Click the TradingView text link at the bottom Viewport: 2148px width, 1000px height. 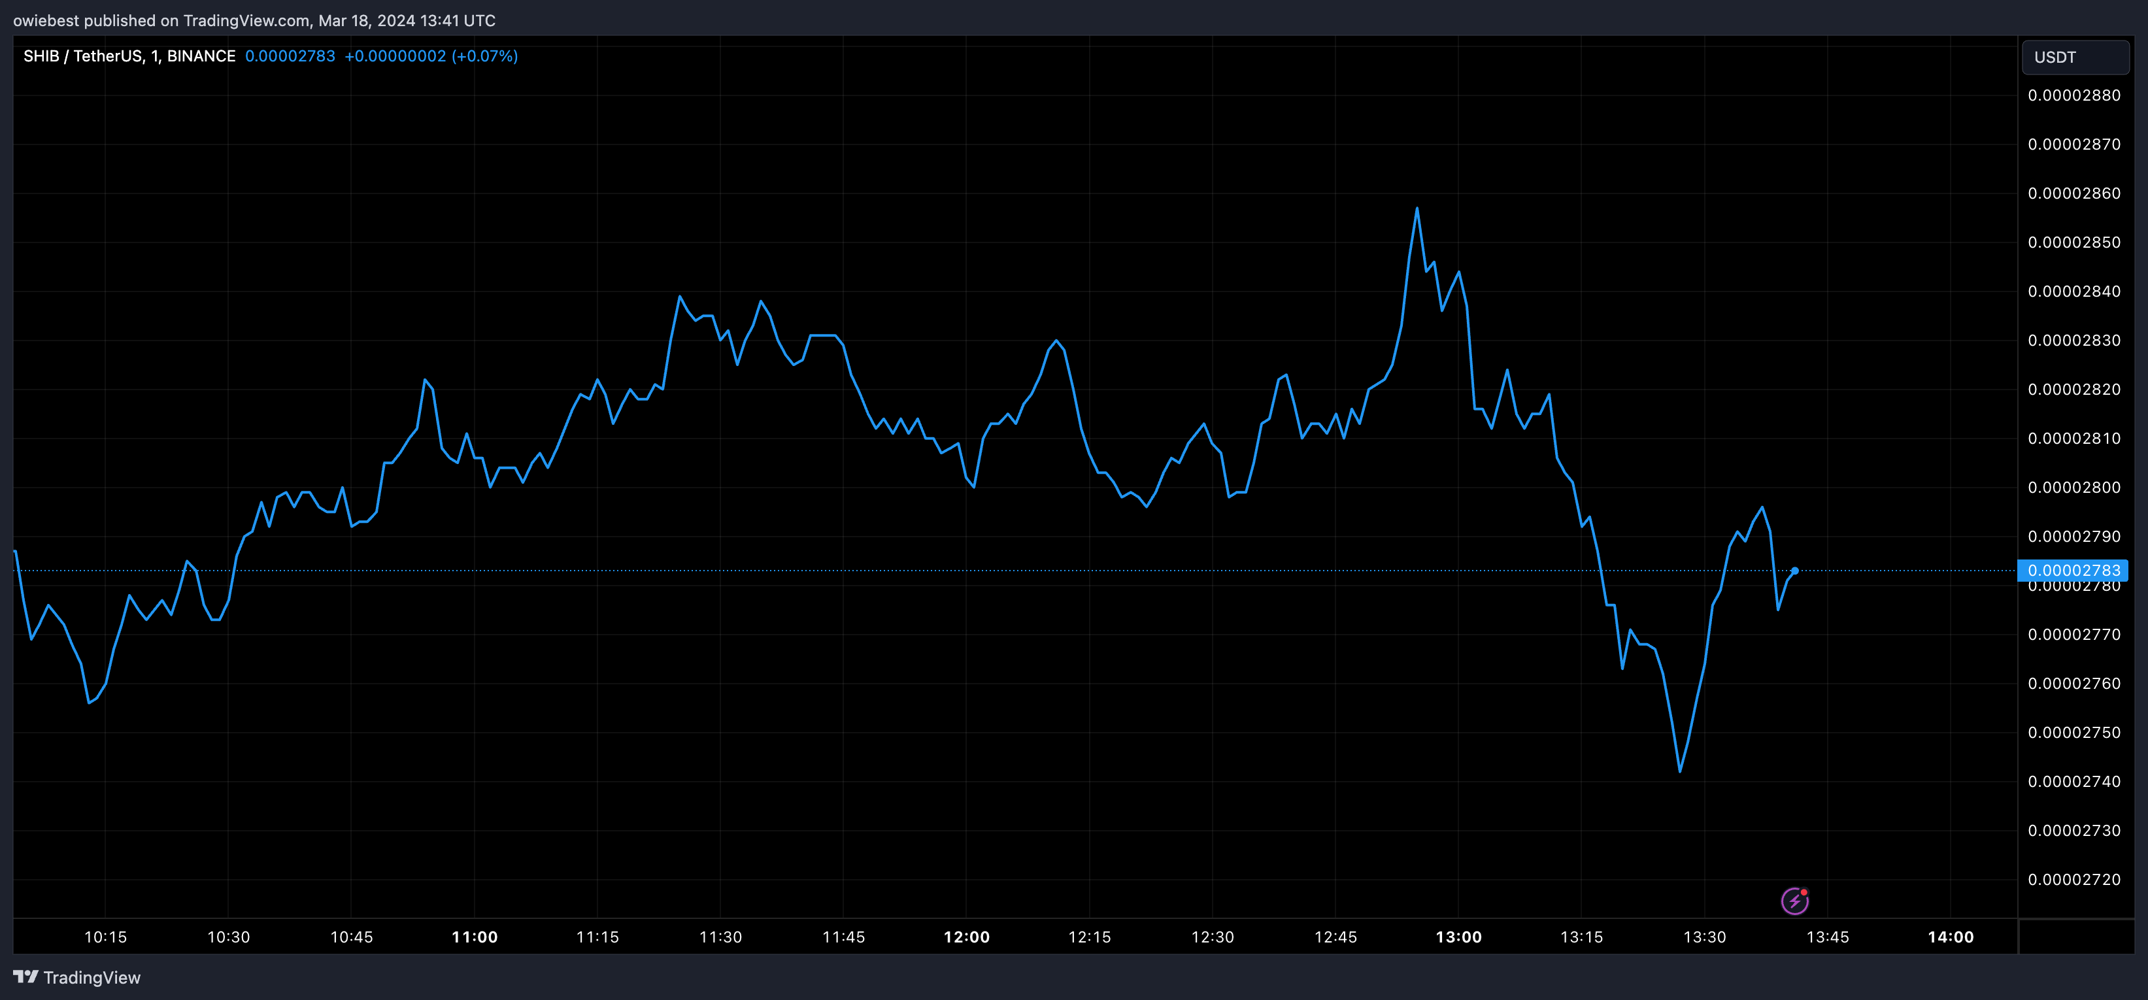(x=92, y=978)
